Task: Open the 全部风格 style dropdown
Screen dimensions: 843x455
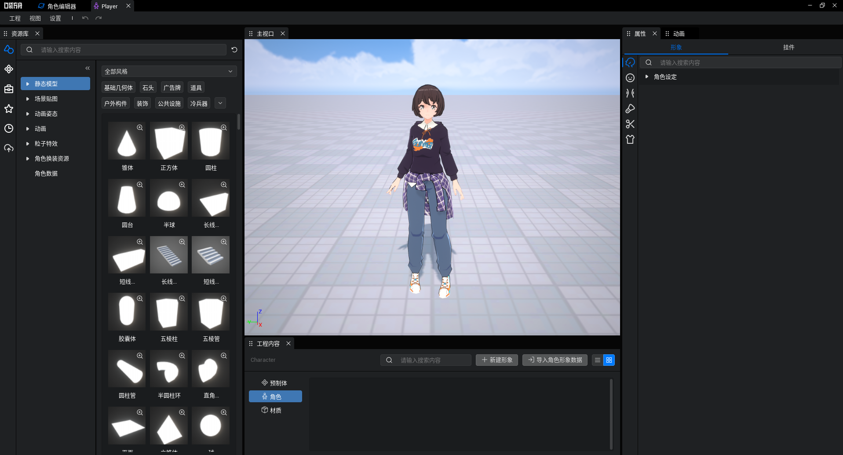Action: (169, 71)
